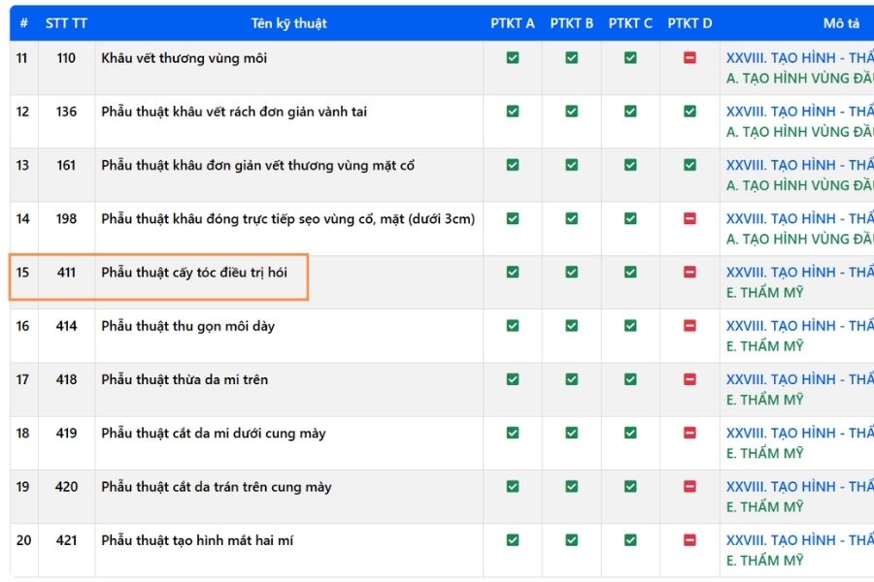874x582 pixels.
Task: Click red minus PTKT D icon for row 198
Action: coord(689,218)
